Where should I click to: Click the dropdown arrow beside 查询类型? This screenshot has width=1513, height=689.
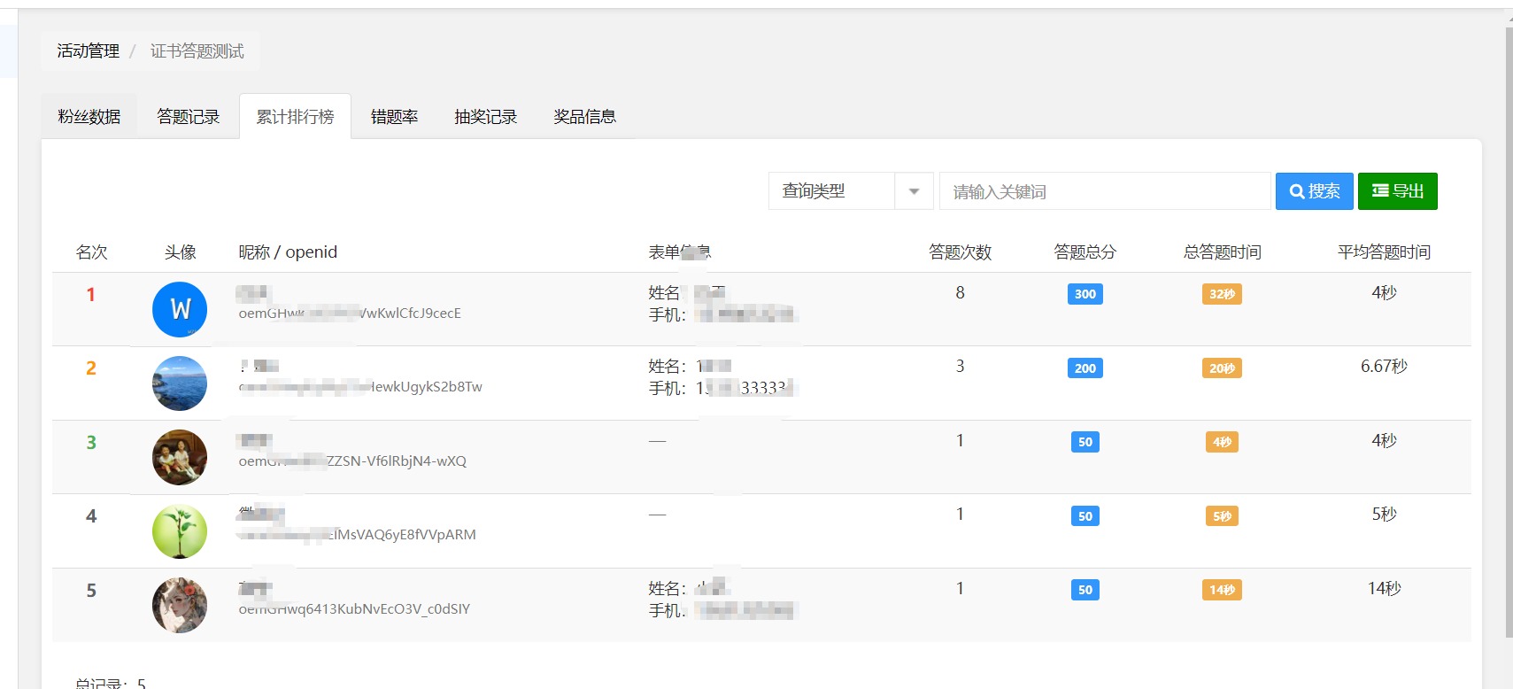click(914, 191)
